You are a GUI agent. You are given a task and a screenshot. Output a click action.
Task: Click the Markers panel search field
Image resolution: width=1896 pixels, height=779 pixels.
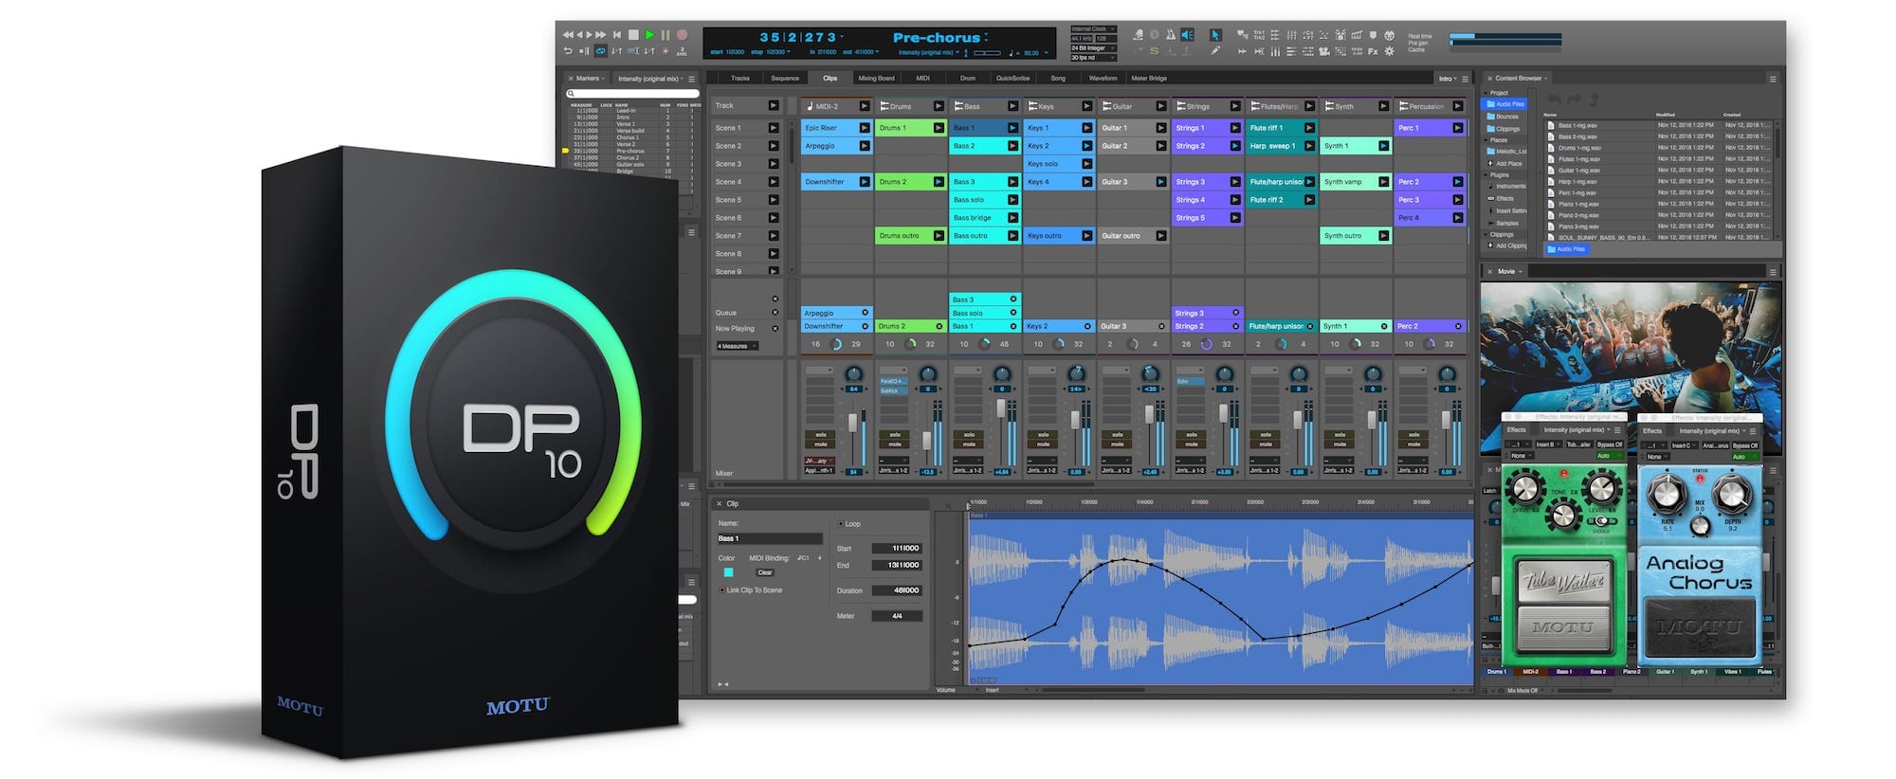pyautogui.click(x=632, y=94)
